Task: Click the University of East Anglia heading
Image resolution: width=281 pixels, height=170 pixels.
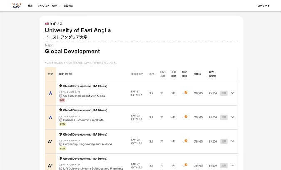Action: click(78, 30)
